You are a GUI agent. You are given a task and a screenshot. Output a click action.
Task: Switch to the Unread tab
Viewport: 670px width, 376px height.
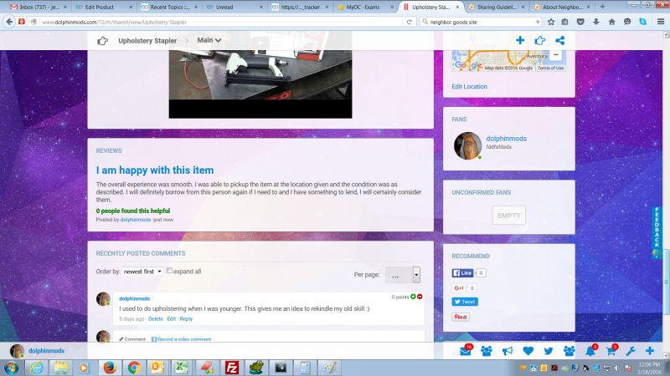234,7
